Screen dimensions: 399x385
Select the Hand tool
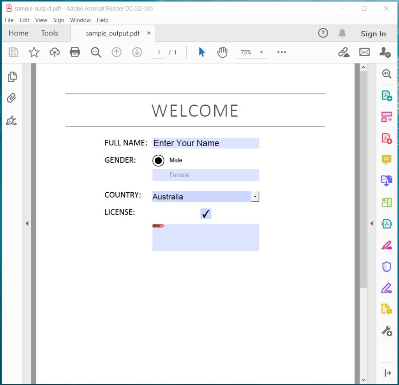(x=222, y=51)
